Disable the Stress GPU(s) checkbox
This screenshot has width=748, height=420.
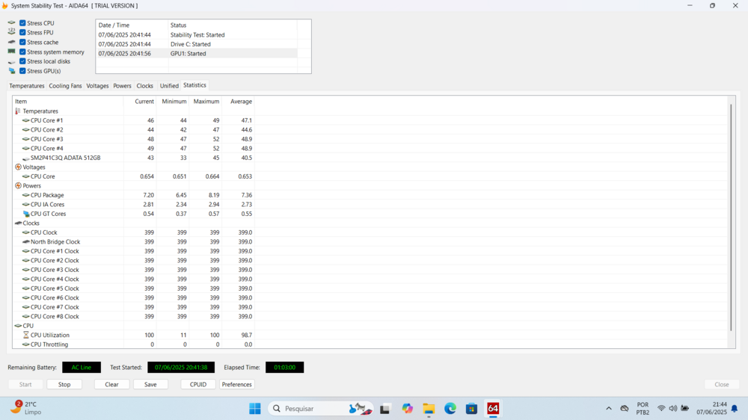coord(22,71)
